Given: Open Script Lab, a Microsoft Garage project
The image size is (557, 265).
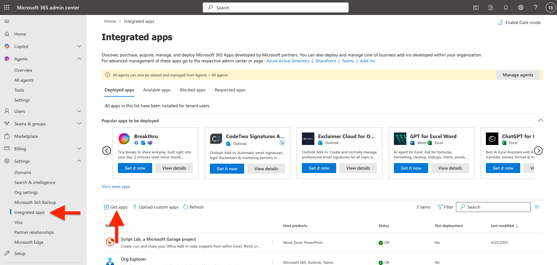Looking at the screenshot, I should pos(158,239).
